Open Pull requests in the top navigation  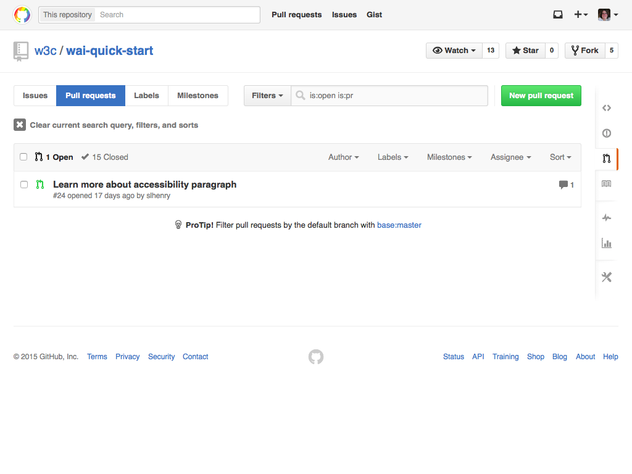pyautogui.click(x=297, y=15)
